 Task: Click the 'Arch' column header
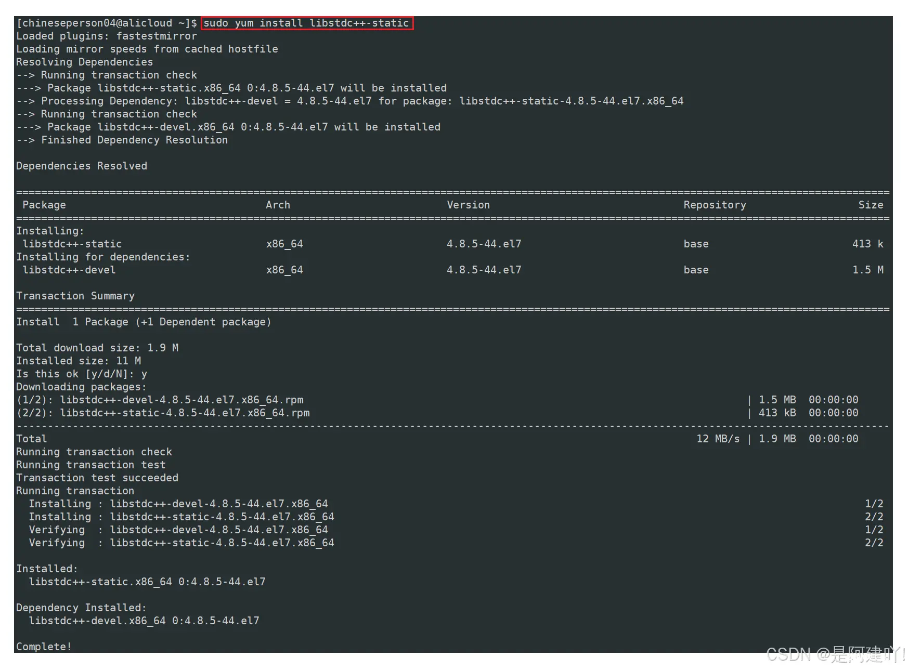[278, 205]
